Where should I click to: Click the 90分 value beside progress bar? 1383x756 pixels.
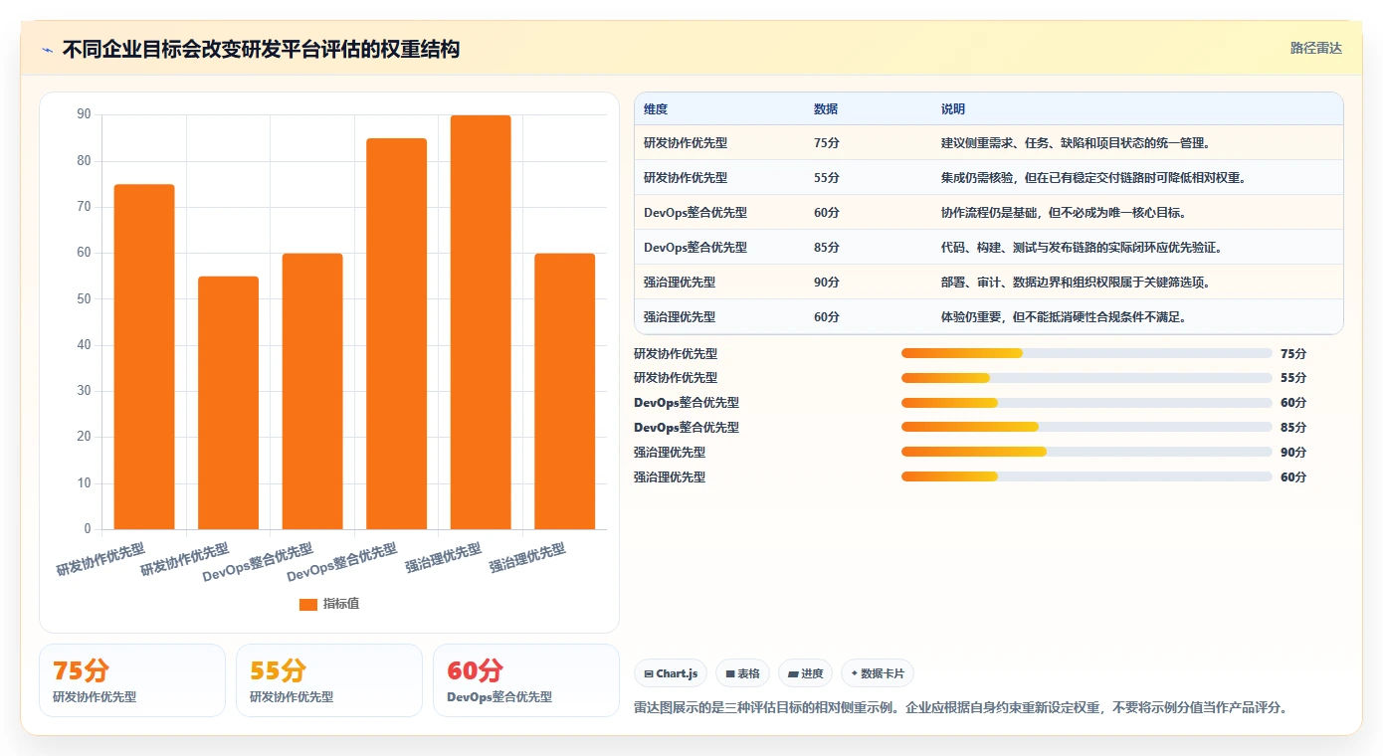click(x=1293, y=453)
